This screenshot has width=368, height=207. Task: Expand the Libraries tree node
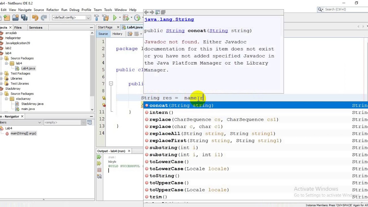pyautogui.click(x=1, y=78)
